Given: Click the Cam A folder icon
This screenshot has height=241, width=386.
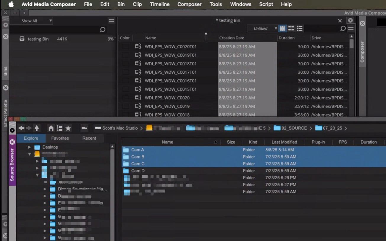Looking at the screenshot, I should pyautogui.click(x=126, y=150).
